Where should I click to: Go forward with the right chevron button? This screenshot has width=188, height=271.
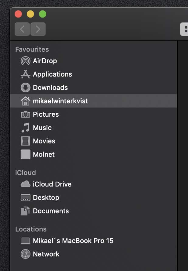pyautogui.click(x=38, y=29)
